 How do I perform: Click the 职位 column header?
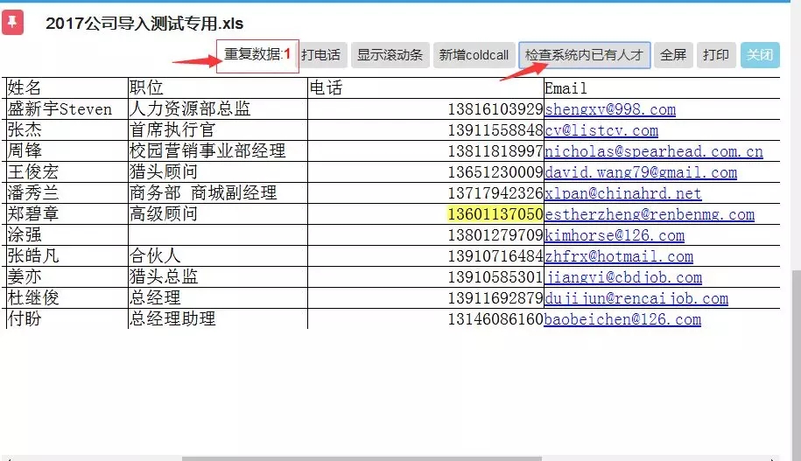coord(218,88)
